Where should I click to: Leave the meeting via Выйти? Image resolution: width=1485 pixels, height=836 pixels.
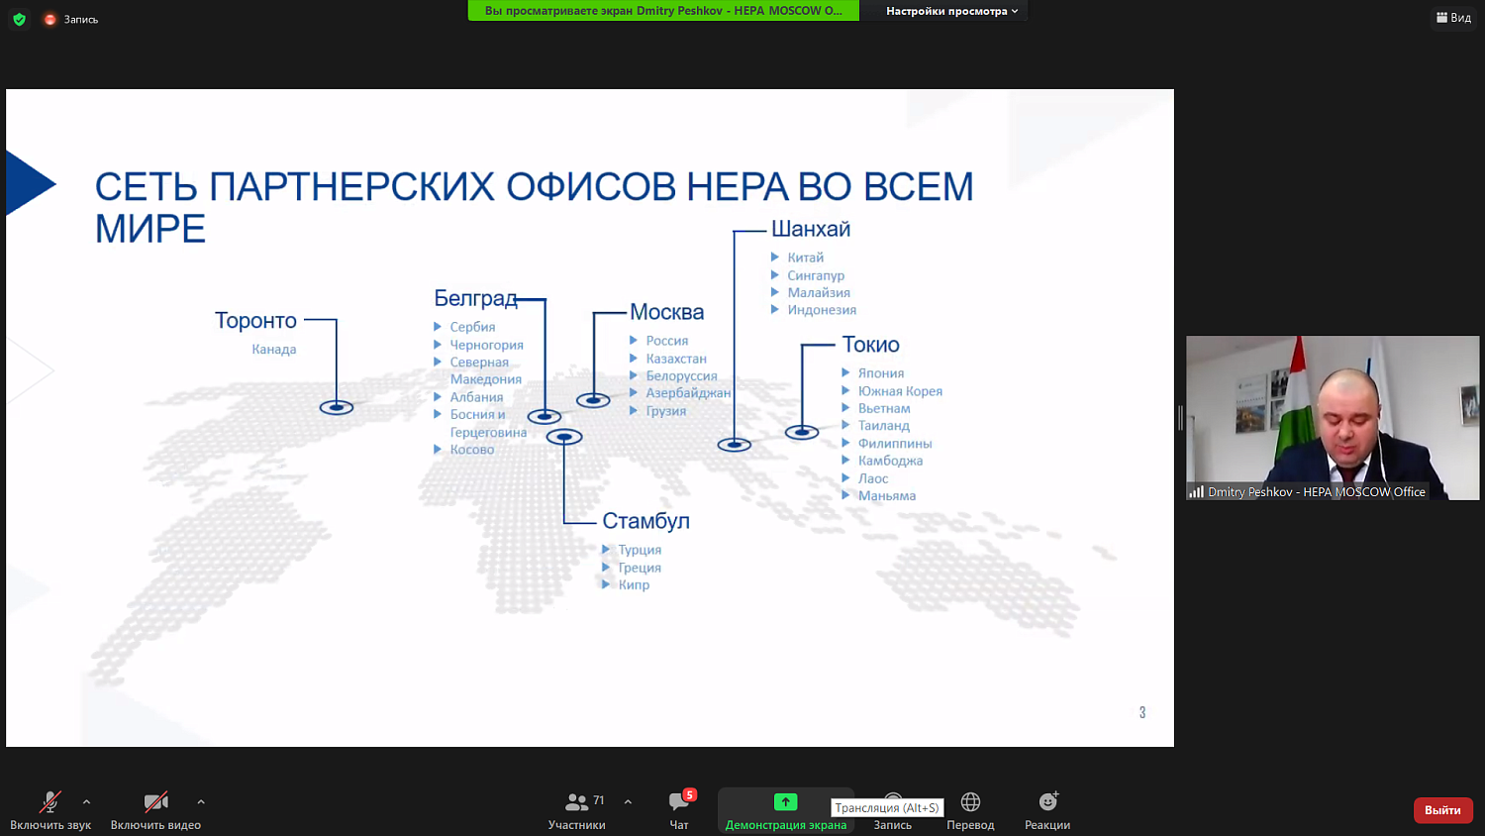coord(1442,809)
